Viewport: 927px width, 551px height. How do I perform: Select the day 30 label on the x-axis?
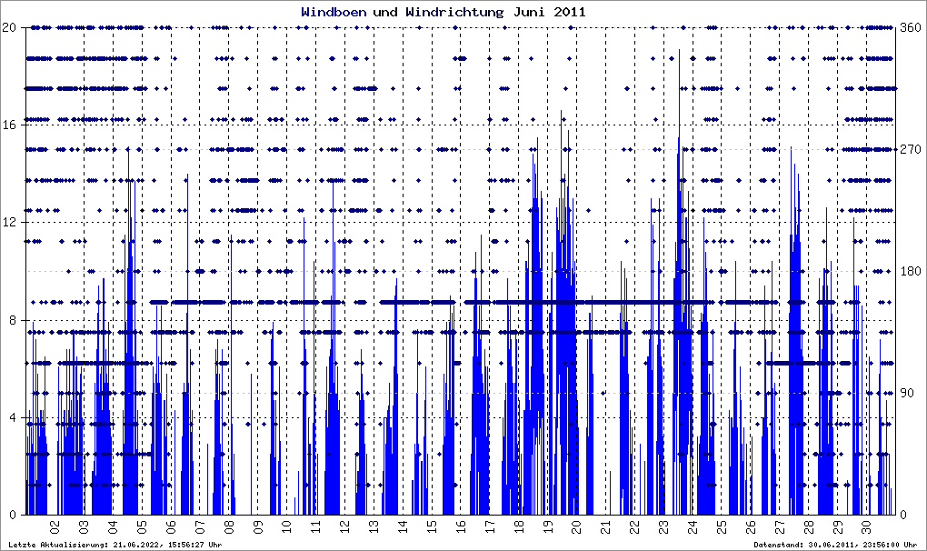point(867,526)
